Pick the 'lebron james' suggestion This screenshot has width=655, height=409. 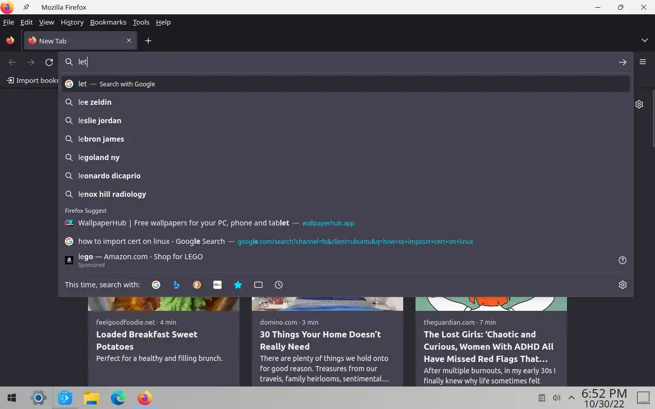tap(345, 139)
